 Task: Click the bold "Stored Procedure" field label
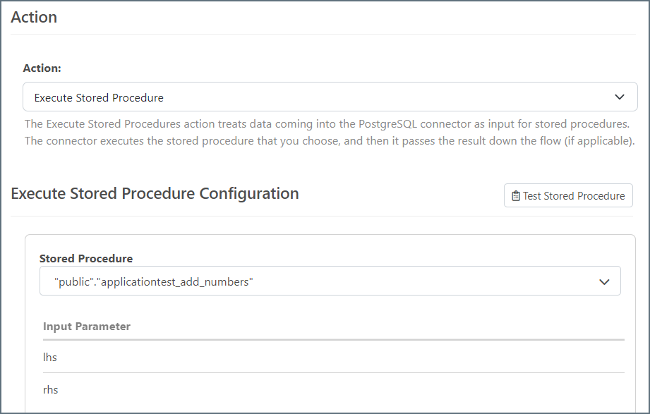(86, 258)
